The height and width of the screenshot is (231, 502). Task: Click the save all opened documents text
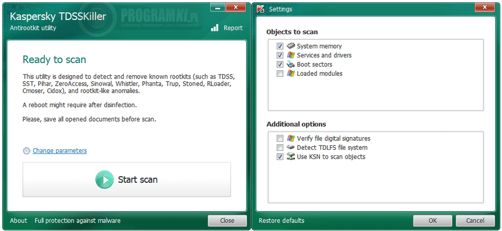point(89,119)
